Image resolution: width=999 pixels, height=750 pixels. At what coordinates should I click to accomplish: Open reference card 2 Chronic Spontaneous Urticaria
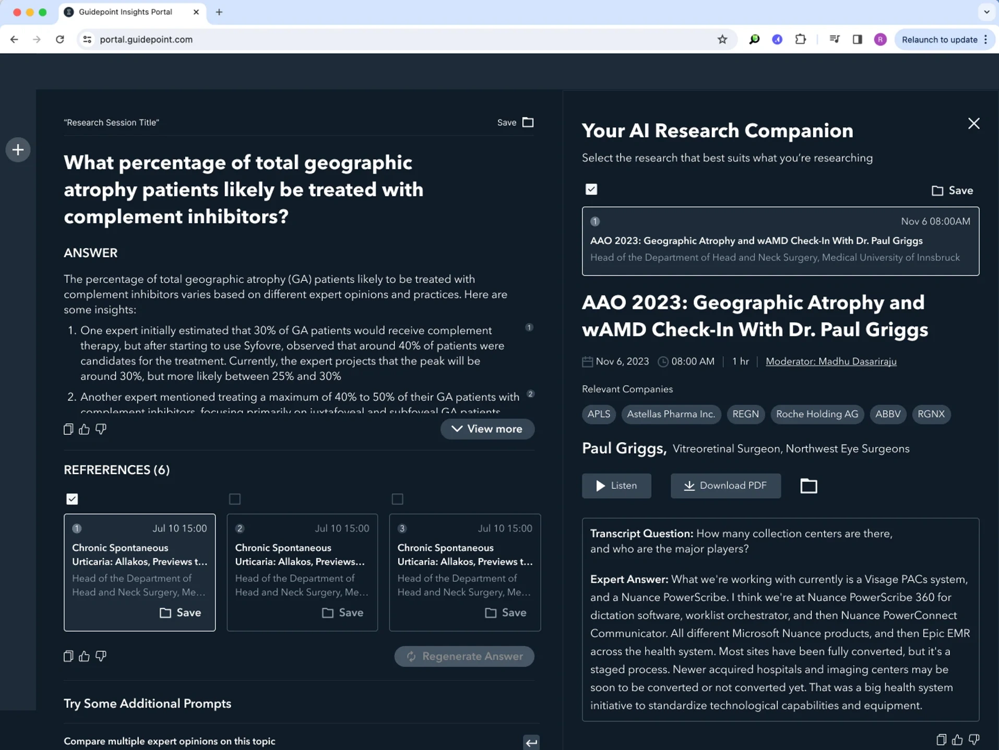(302, 573)
